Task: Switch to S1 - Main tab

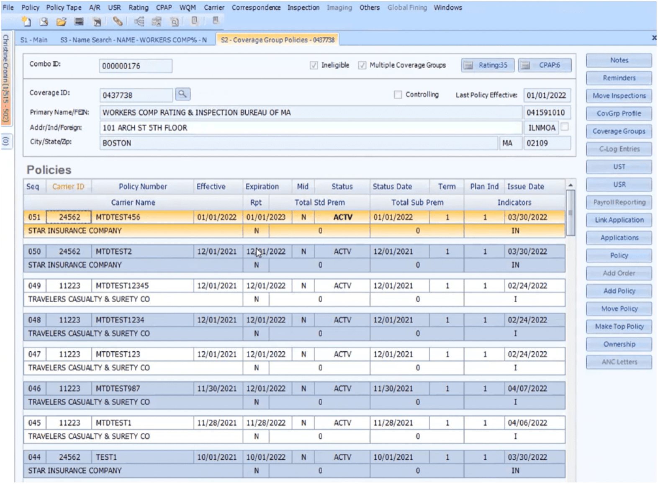Action: [34, 40]
